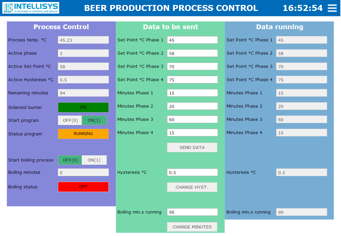The height and width of the screenshot is (236, 341).
Task: Click the Remaining minutes display field
Action: pyautogui.click(x=83, y=93)
